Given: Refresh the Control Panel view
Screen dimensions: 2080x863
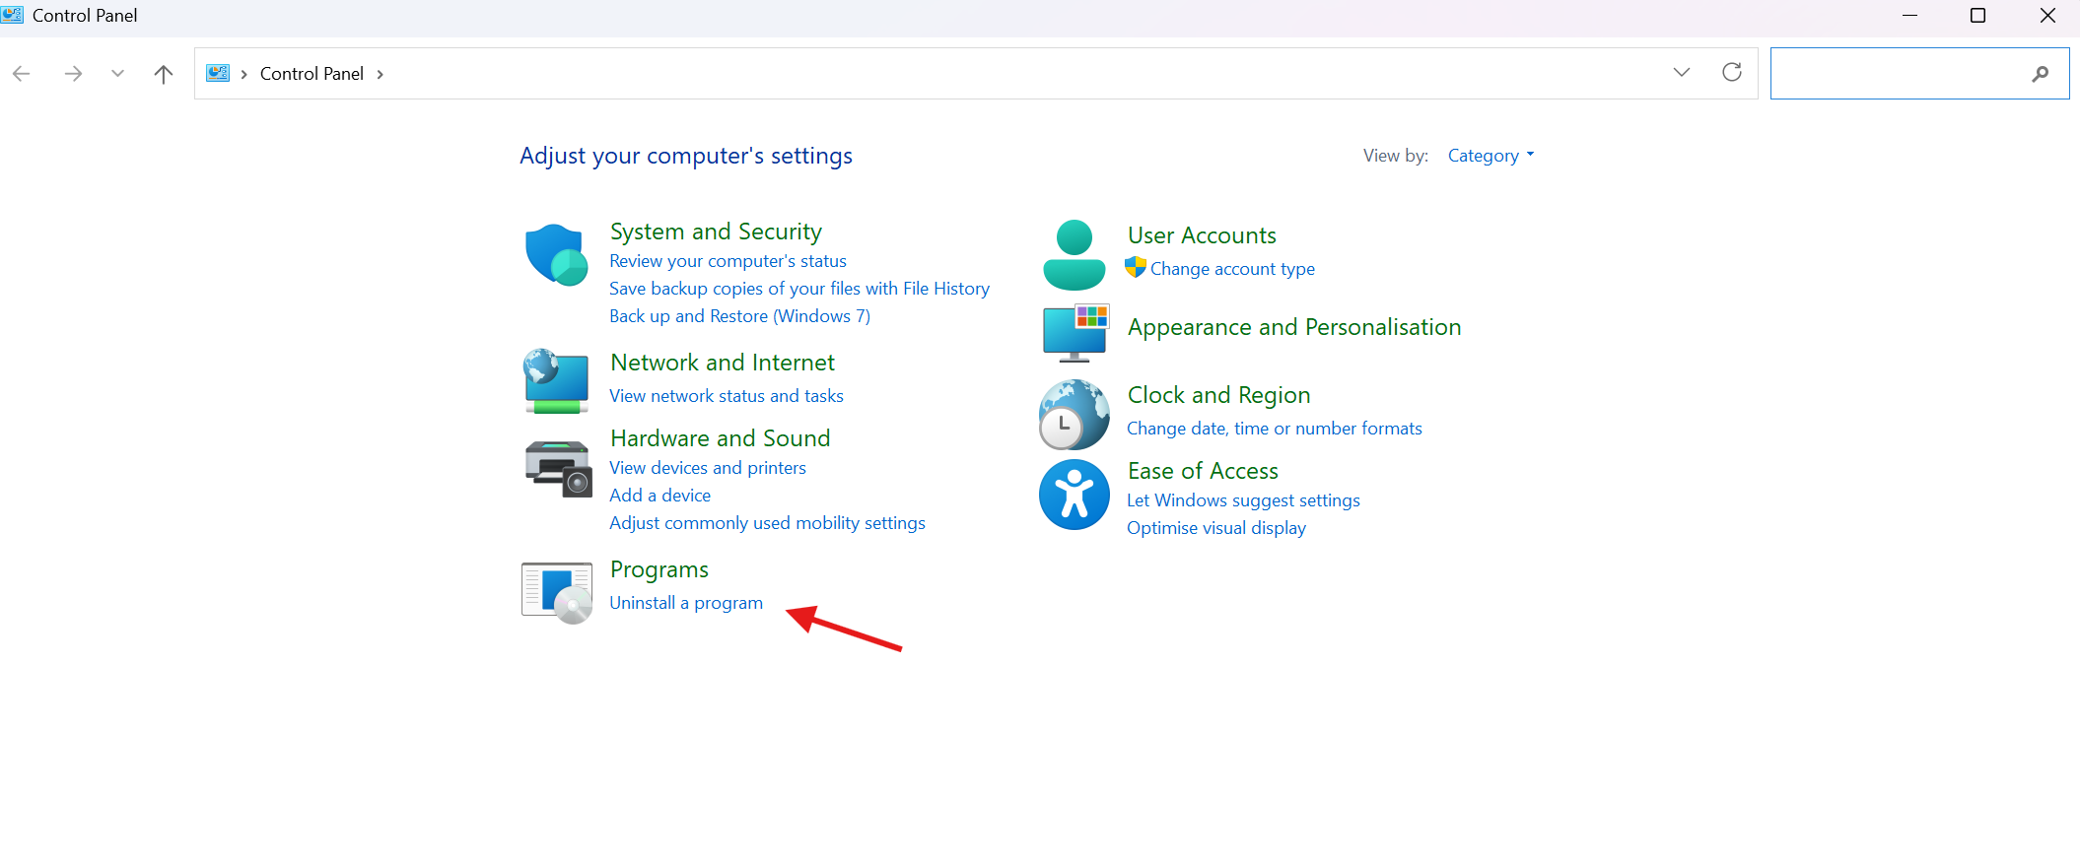Looking at the screenshot, I should point(1732,72).
